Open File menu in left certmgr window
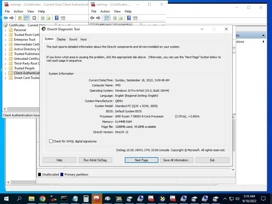Screen dimensions: 272x204 [7, 11]
